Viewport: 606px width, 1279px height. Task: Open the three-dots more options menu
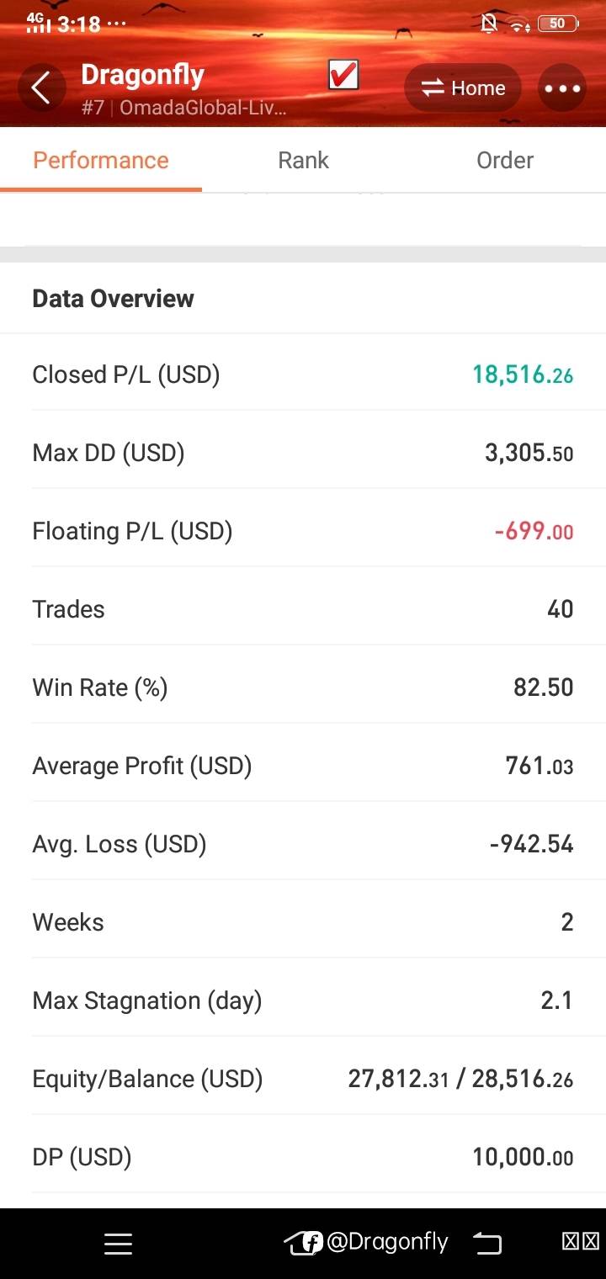(562, 88)
